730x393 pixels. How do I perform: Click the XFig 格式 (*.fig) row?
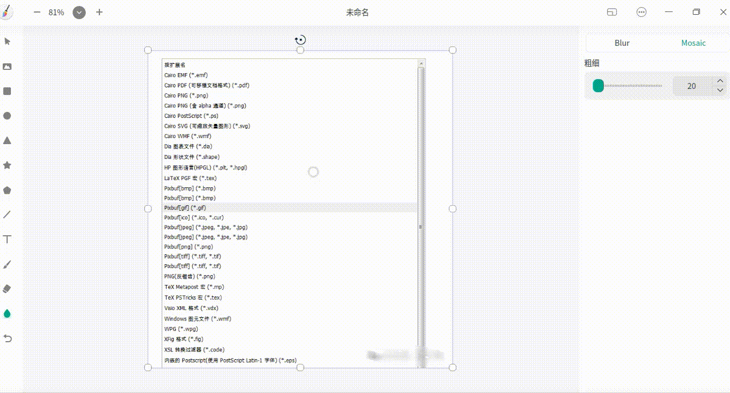[x=290, y=339]
